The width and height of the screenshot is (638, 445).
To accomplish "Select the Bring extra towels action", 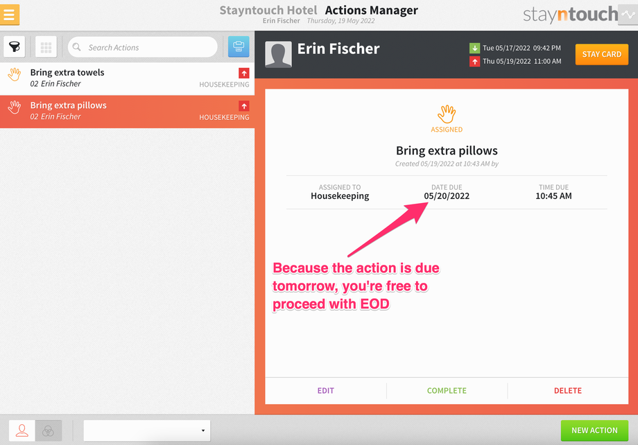I will click(x=127, y=78).
